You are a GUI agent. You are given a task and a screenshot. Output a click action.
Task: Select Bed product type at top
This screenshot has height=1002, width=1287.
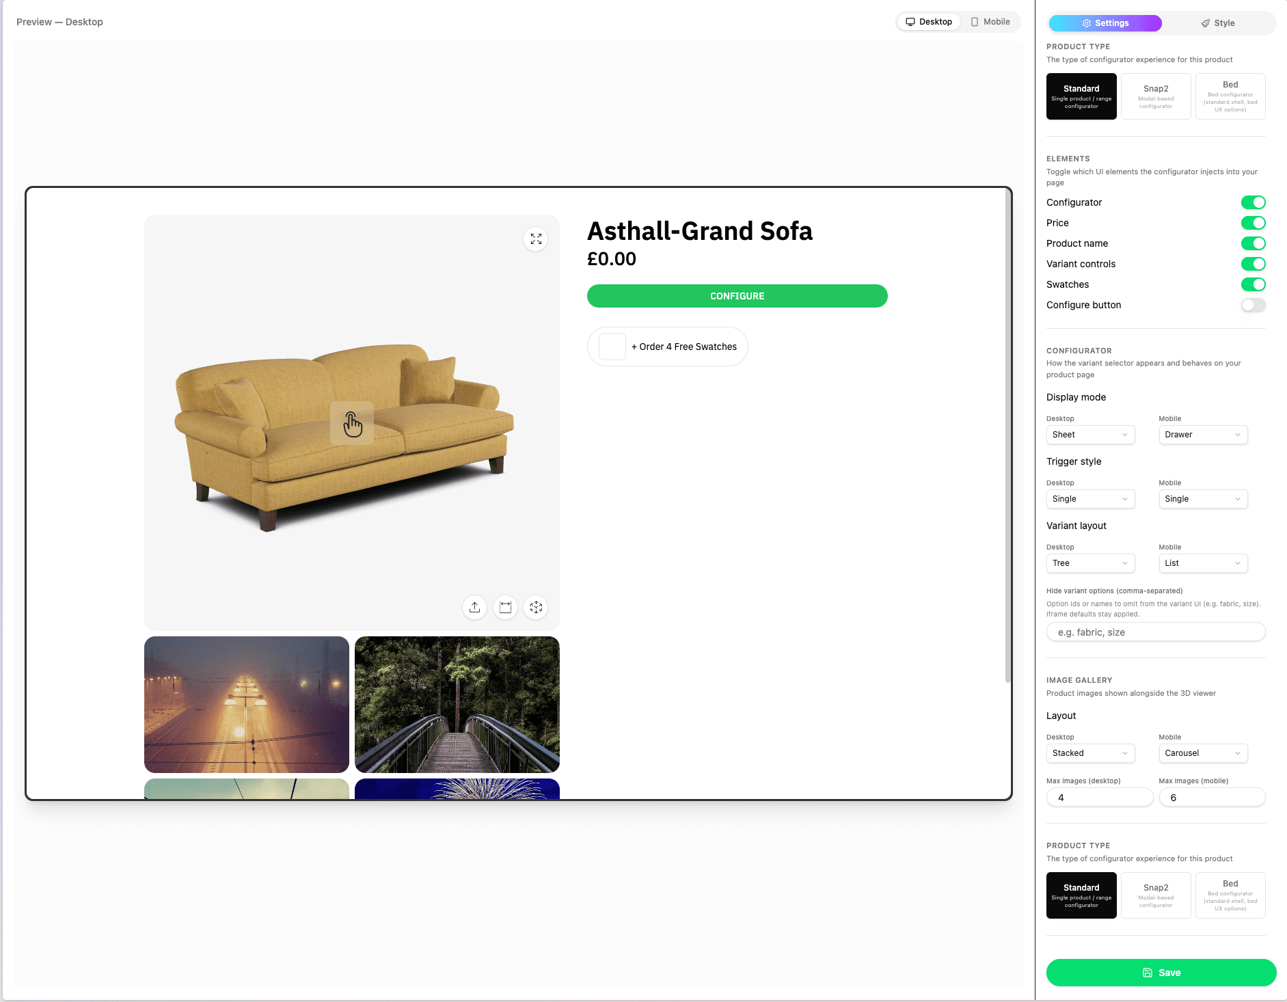click(1230, 96)
